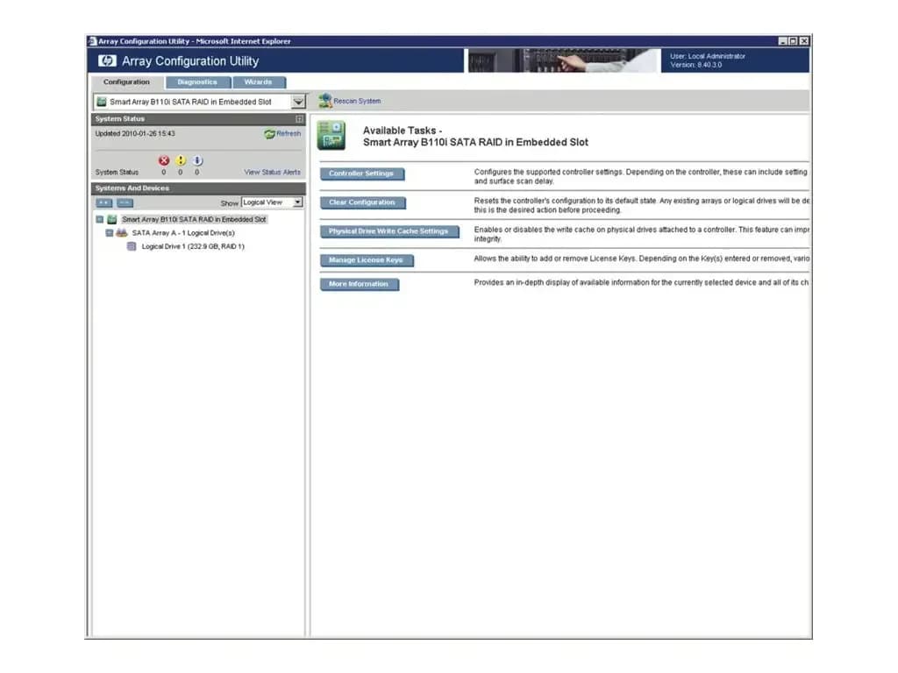Viewport: 898px width, 673px height.
Task: Click the Controller Settings button
Action: tap(361, 174)
